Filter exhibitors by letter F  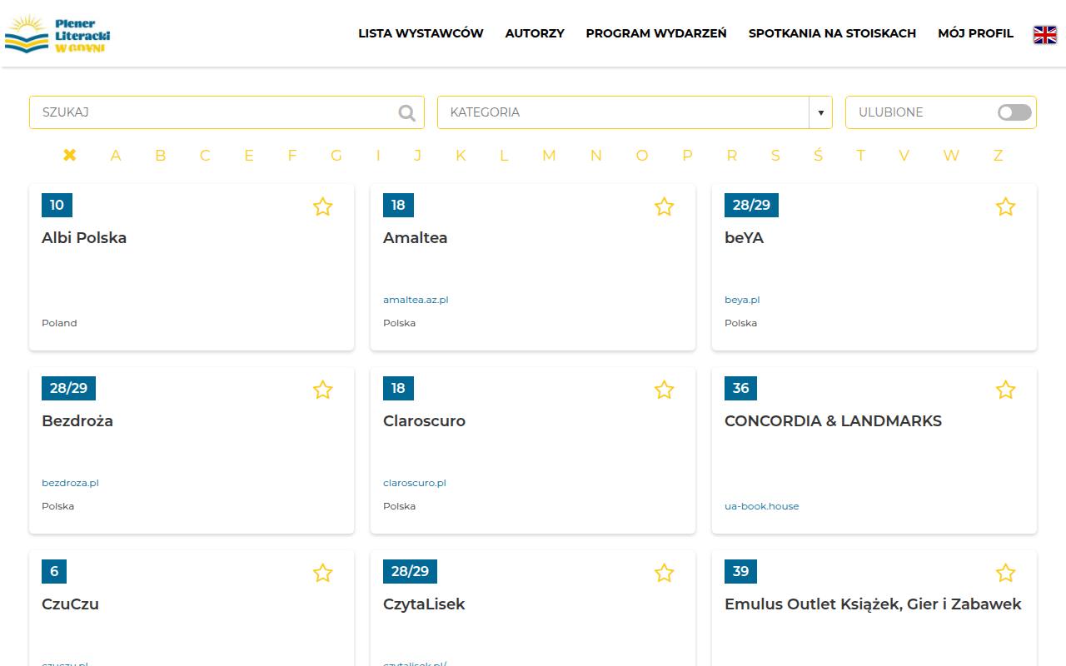coord(292,156)
